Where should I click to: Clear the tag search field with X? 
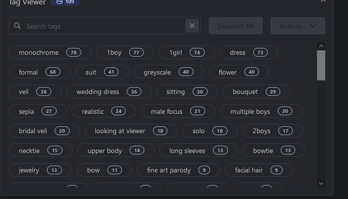[192, 26]
